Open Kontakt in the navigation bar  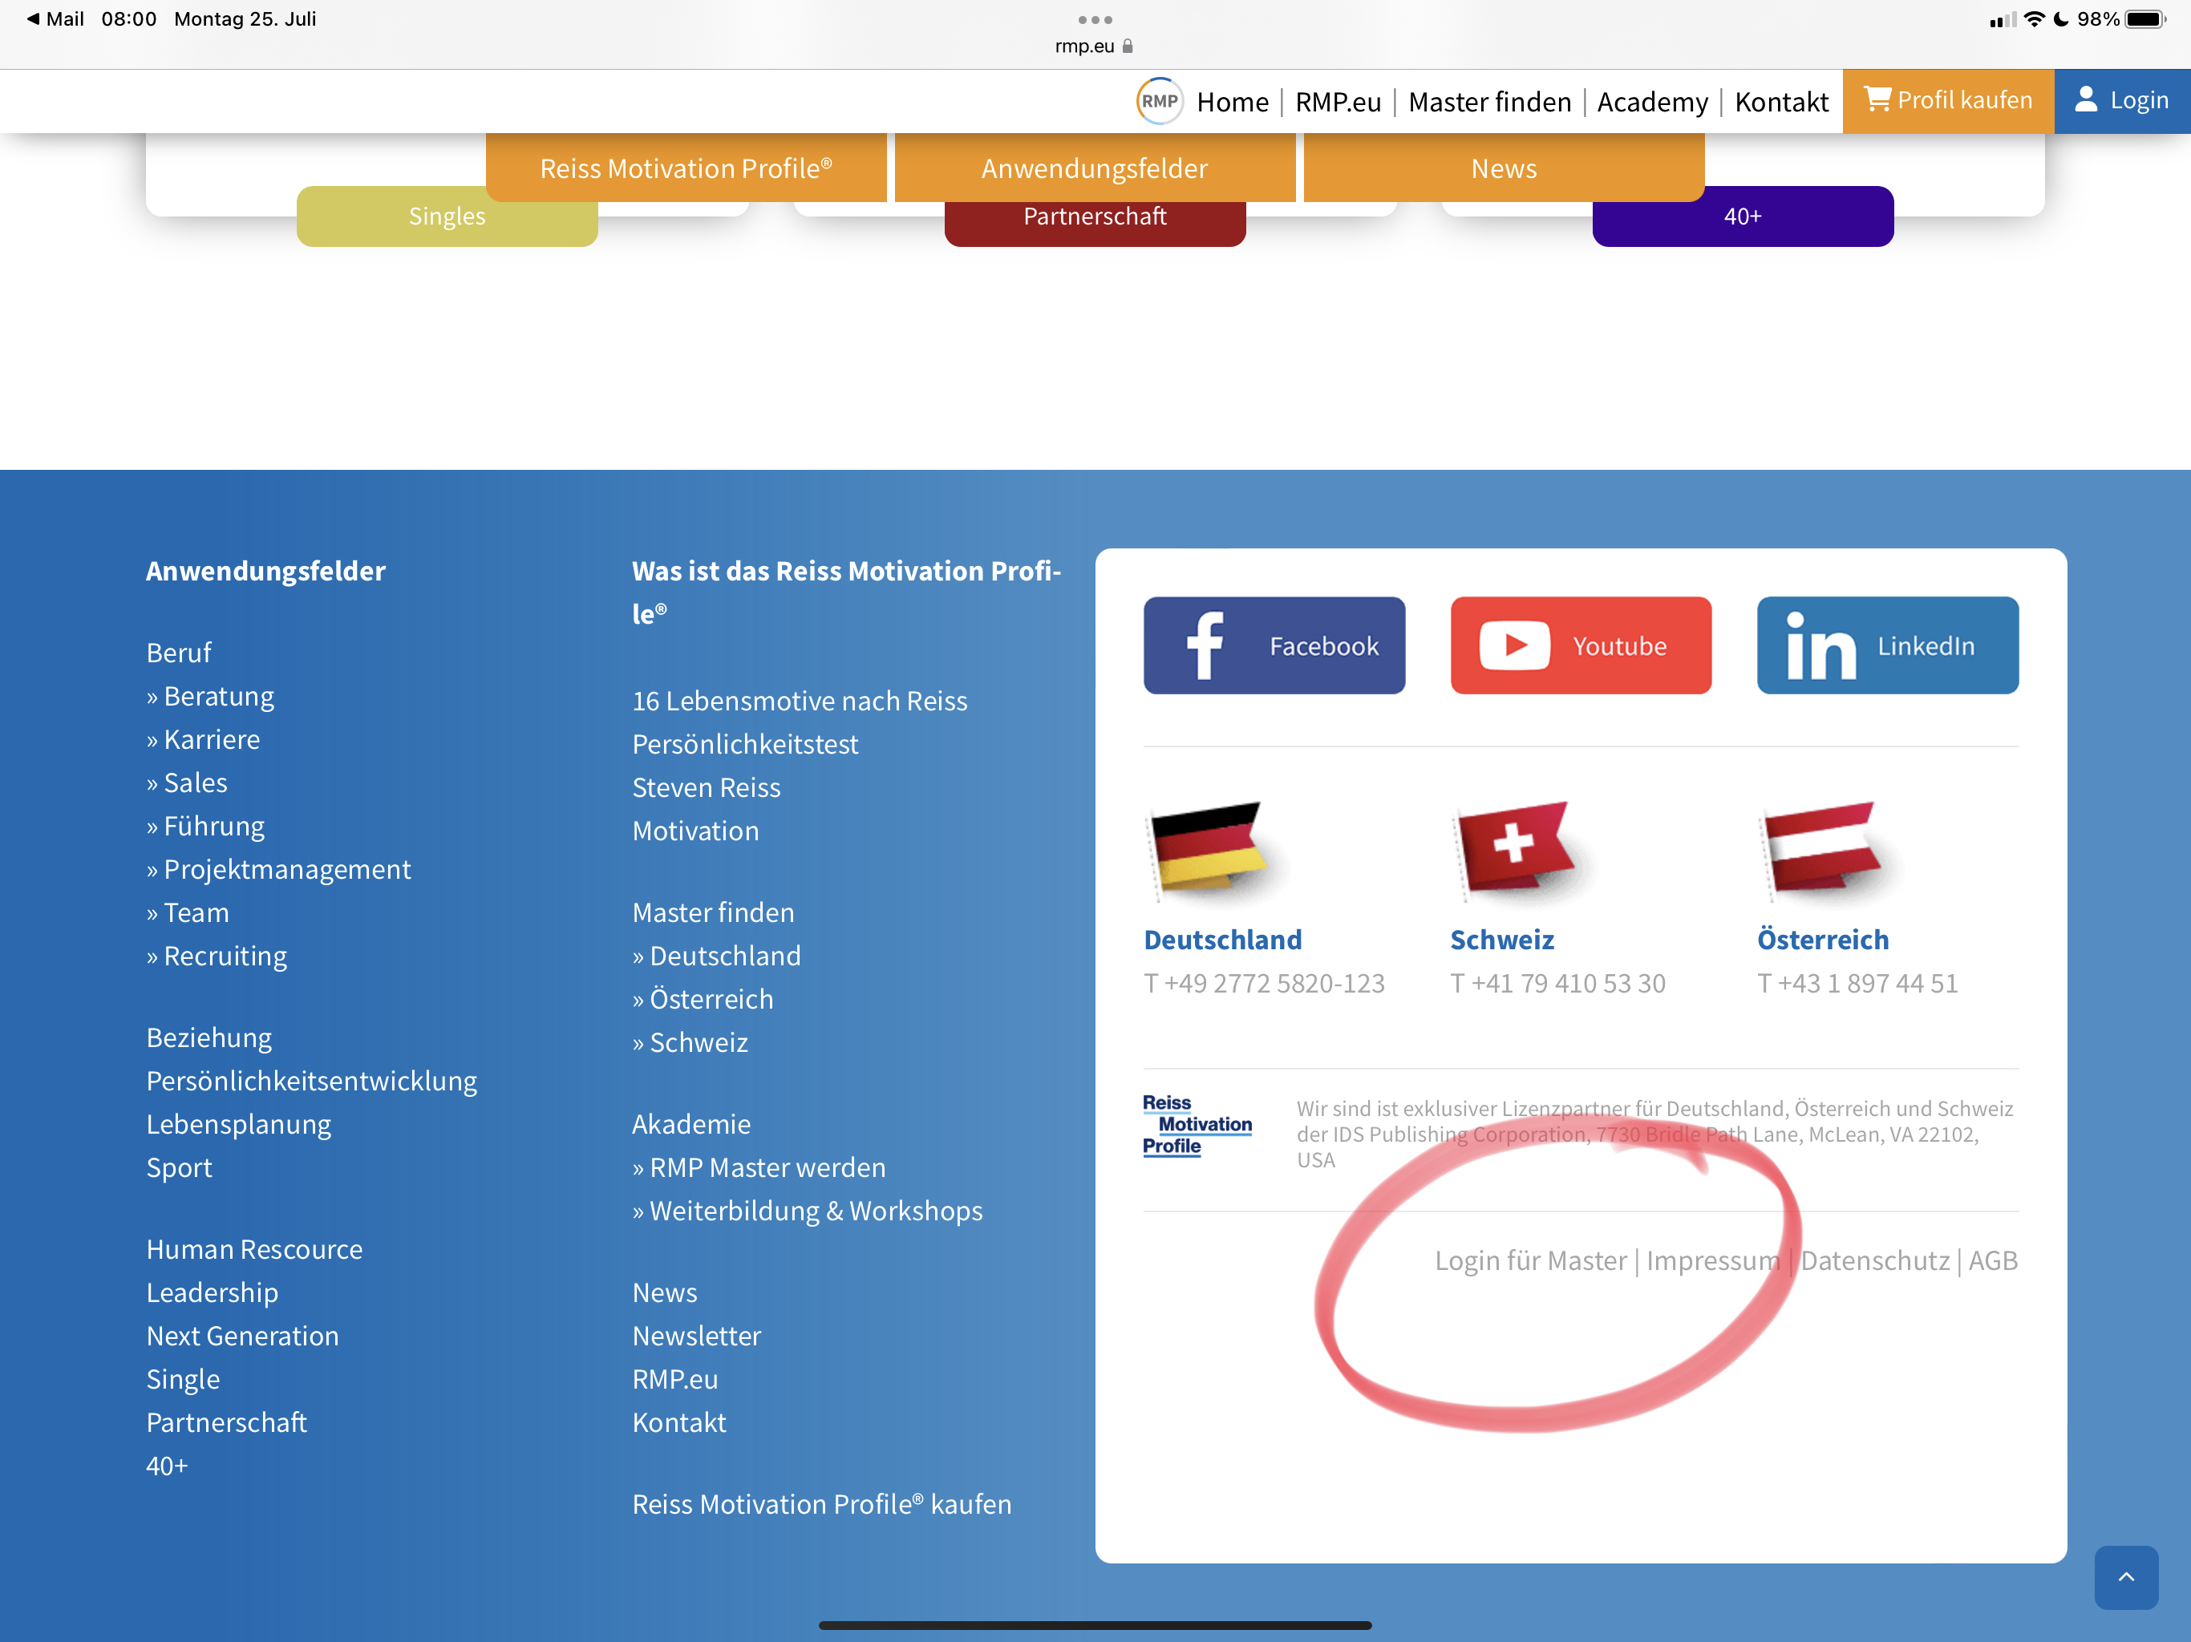[x=1781, y=102]
